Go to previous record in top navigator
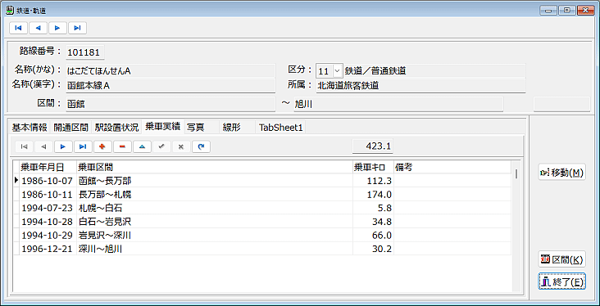600x306 pixels. (38, 28)
